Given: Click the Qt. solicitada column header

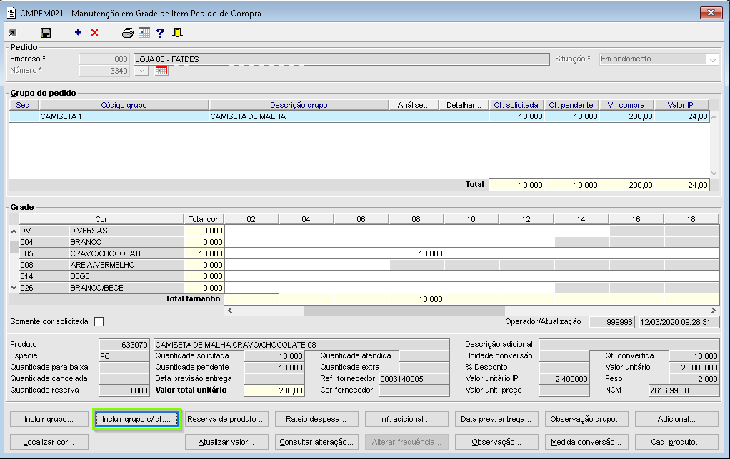Looking at the screenshot, I should (516, 105).
